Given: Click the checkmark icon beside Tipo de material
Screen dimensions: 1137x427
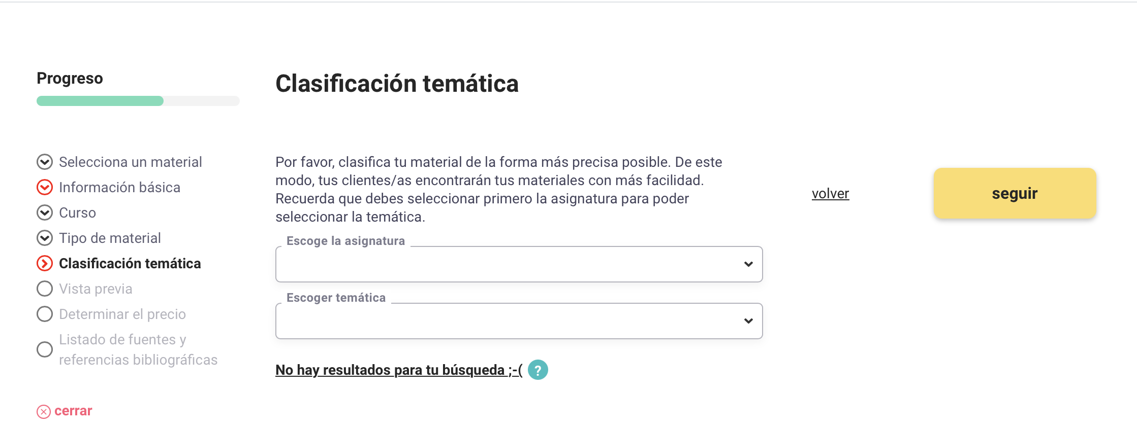Looking at the screenshot, I should coord(45,238).
